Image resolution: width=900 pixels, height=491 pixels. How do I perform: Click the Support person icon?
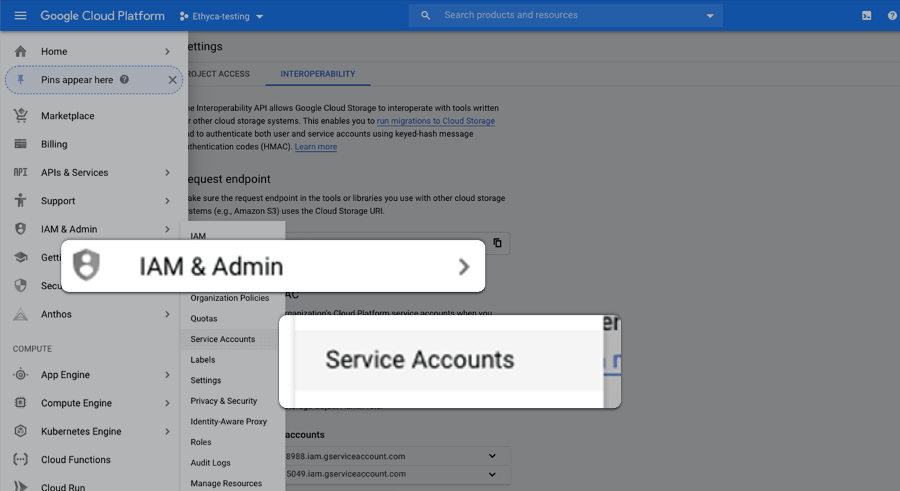tap(21, 200)
